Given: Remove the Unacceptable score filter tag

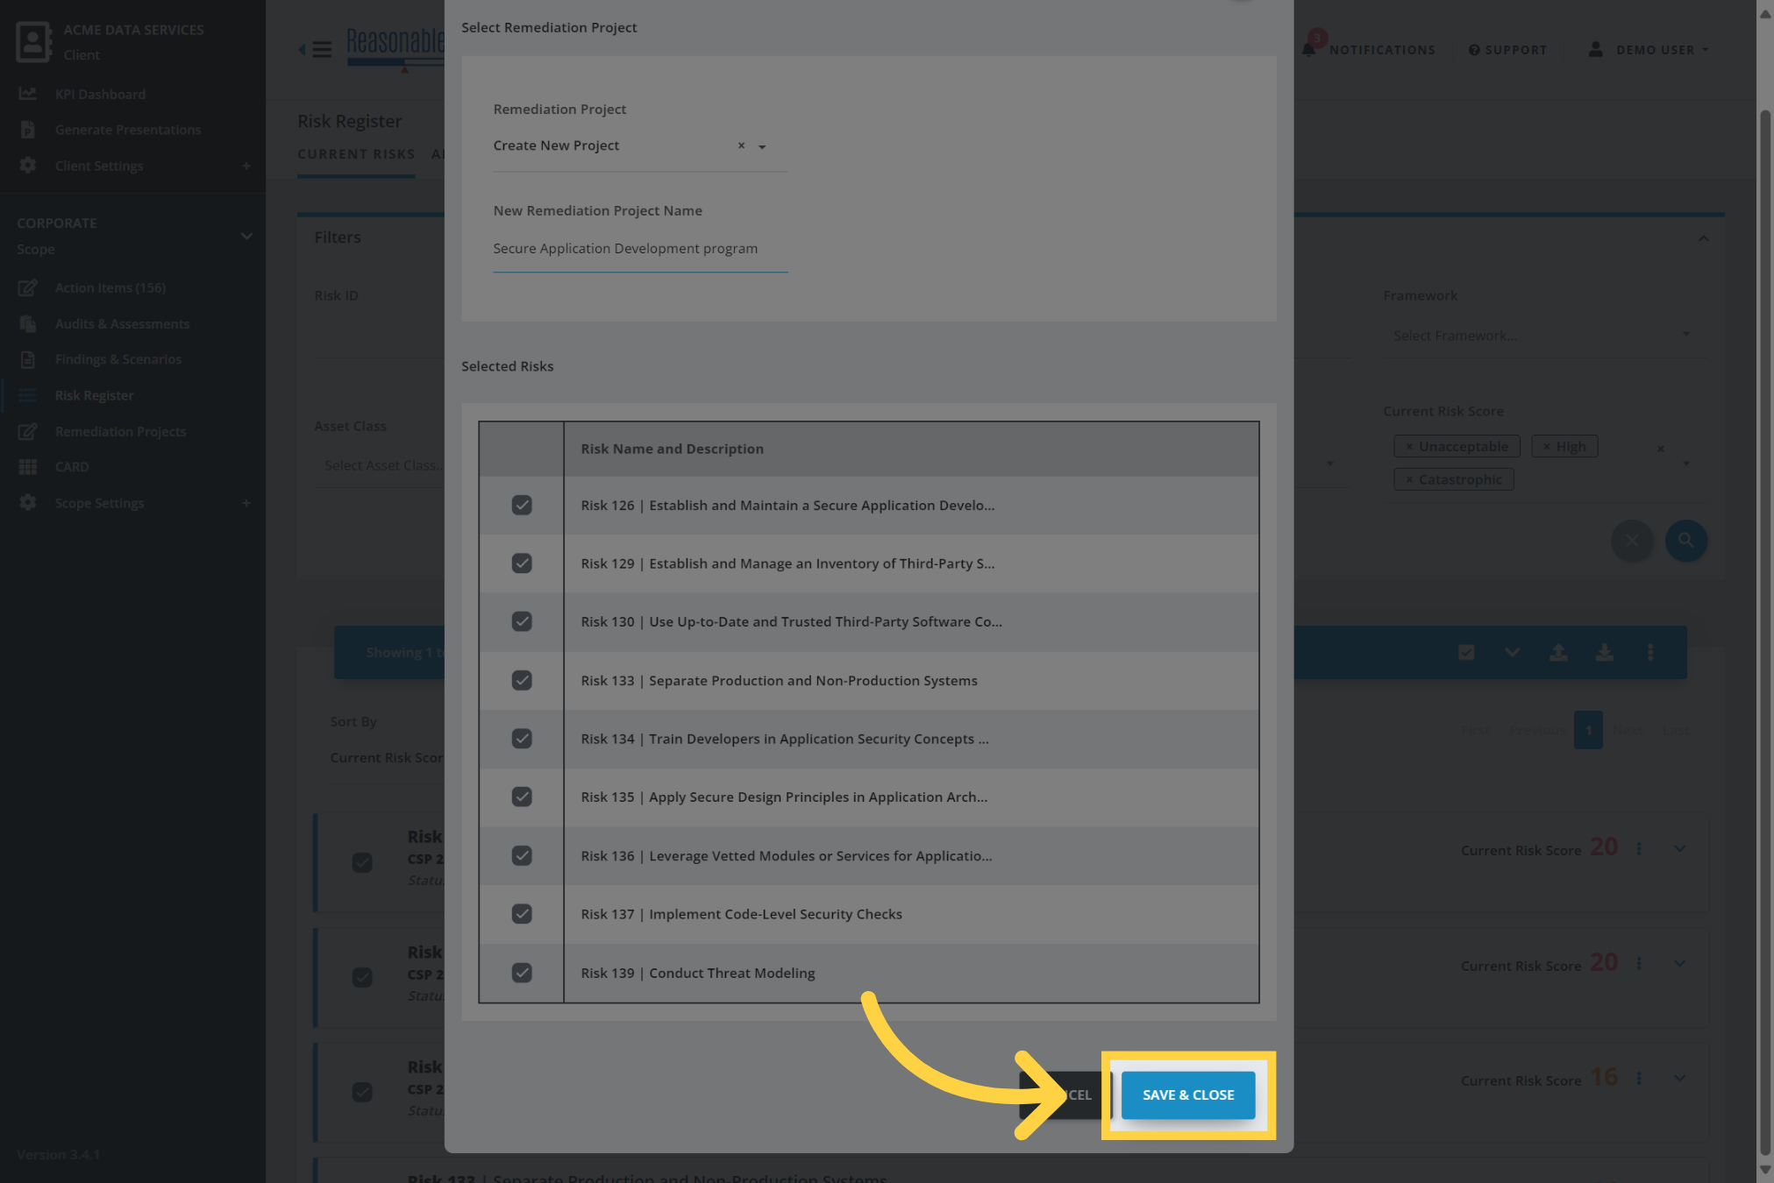Looking at the screenshot, I should (1409, 447).
